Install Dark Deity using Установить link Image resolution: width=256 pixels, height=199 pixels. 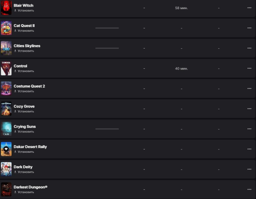point(24,172)
